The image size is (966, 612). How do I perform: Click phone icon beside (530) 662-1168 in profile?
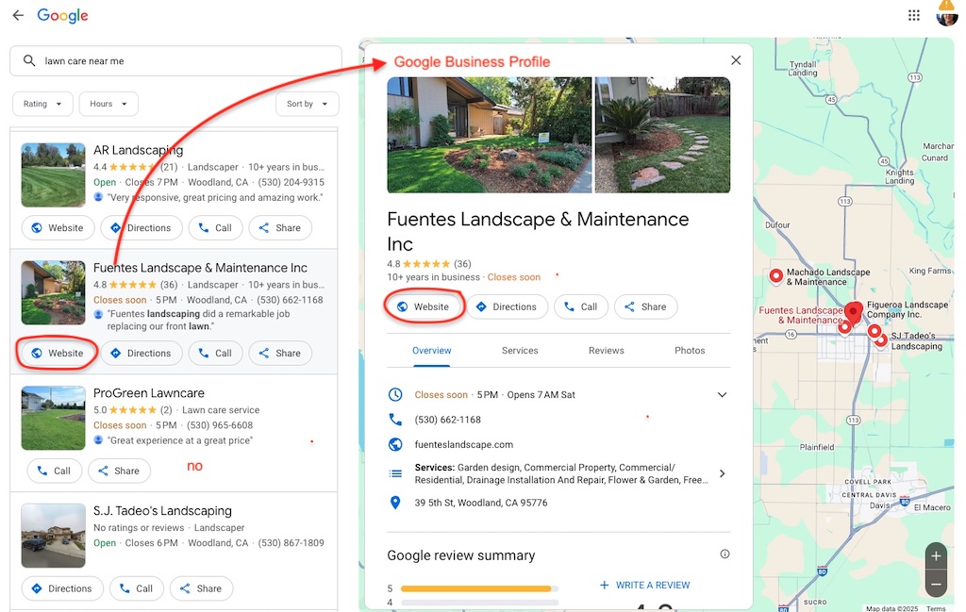pos(395,420)
